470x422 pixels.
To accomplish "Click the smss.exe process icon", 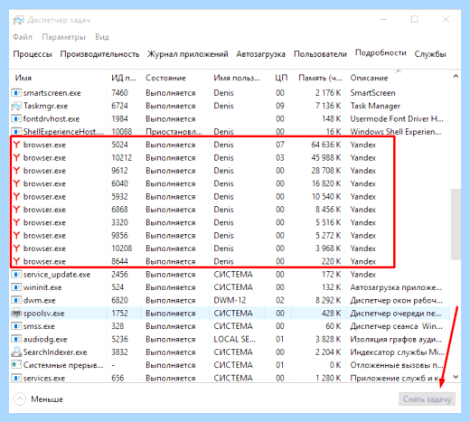I will (16, 326).
